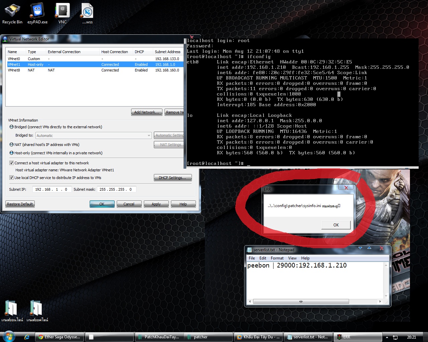The height and width of the screenshot is (342, 428).
Task: Launch Internet Explorer from the taskbar
Action: (27, 337)
